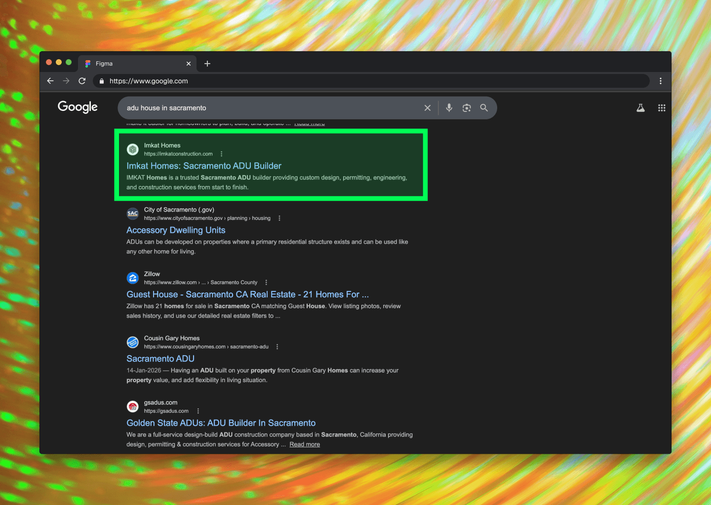
Task: Click the cousingaryhomes.com URL breadcrumb
Action: click(206, 347)
